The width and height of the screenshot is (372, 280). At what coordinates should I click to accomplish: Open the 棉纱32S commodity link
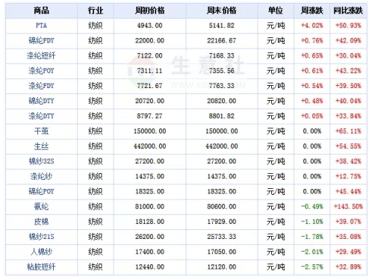tap(41, 161)
